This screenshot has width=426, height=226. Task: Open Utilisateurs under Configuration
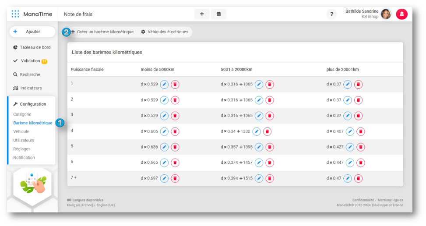click(24, 141)
